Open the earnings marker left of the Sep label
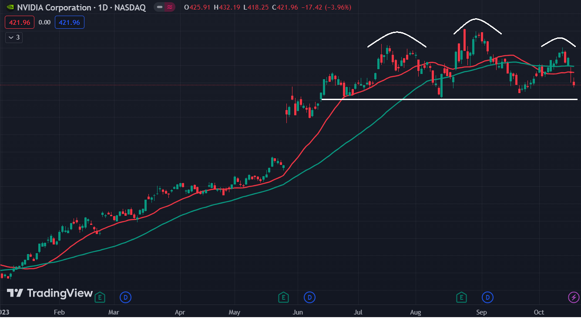Screen dimensions: 581x318 pos(461,298)
